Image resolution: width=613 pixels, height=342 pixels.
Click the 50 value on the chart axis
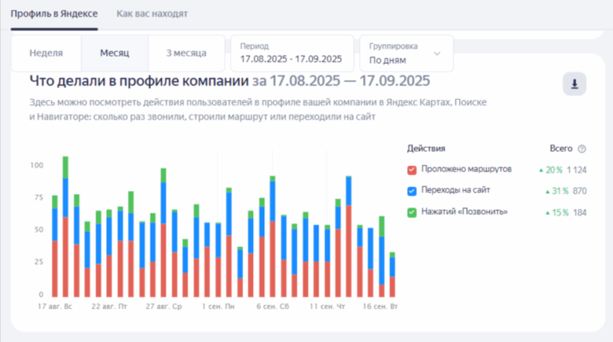coord(38,229)
